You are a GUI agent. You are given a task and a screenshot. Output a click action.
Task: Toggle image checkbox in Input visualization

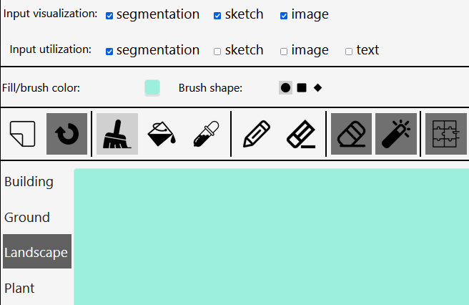284,16
